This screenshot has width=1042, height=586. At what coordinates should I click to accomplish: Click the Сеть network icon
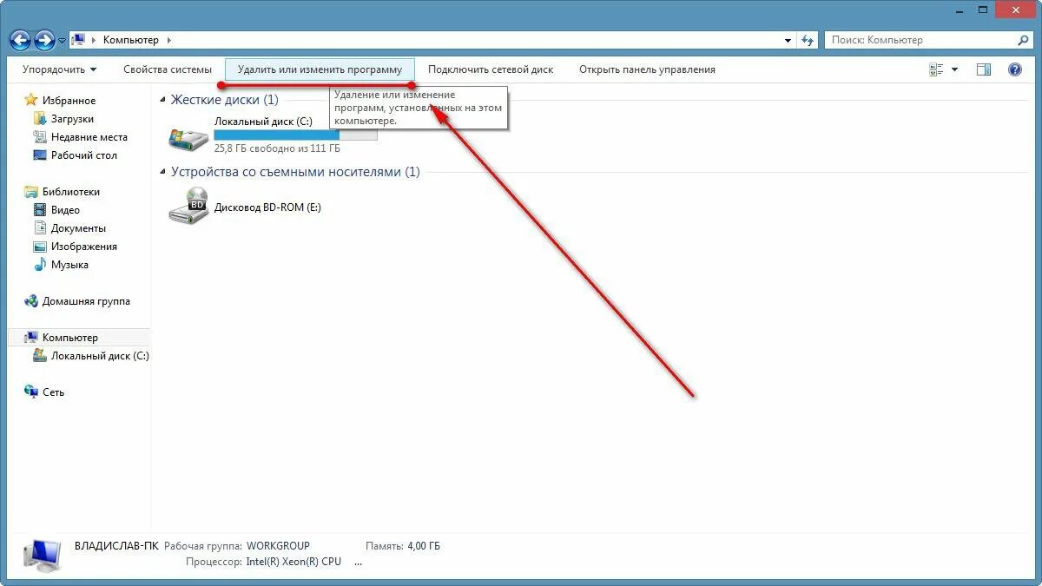31,392
